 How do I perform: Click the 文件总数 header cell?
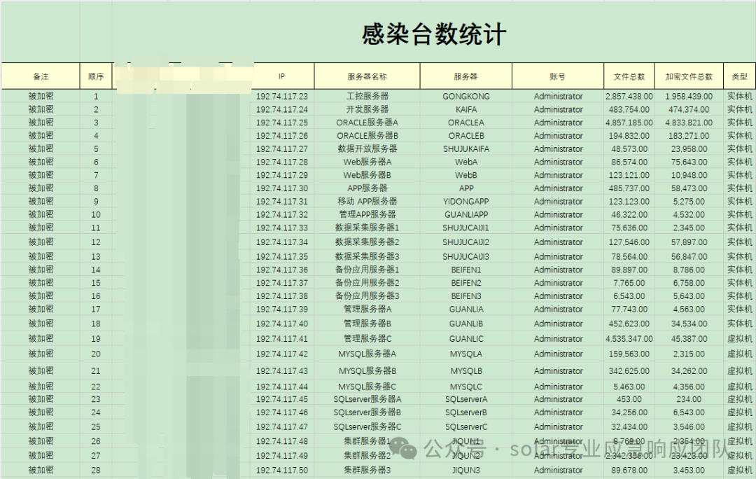click(629, 76)
